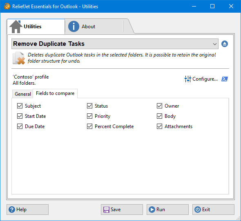Image resolution: width=241 pixels, height=221 pixels.
Task: Disable the Due Date comparison field
Action: [20, 126]
